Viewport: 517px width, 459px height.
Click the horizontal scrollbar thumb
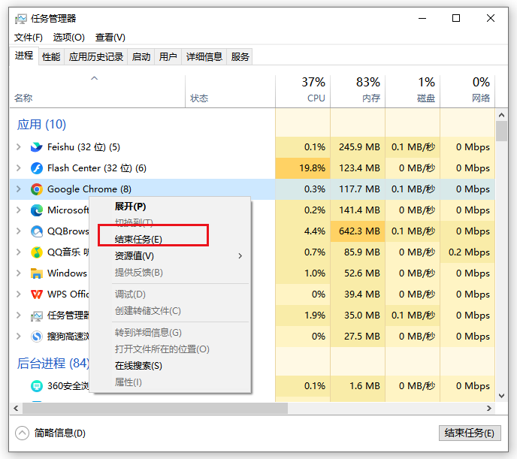155,408
